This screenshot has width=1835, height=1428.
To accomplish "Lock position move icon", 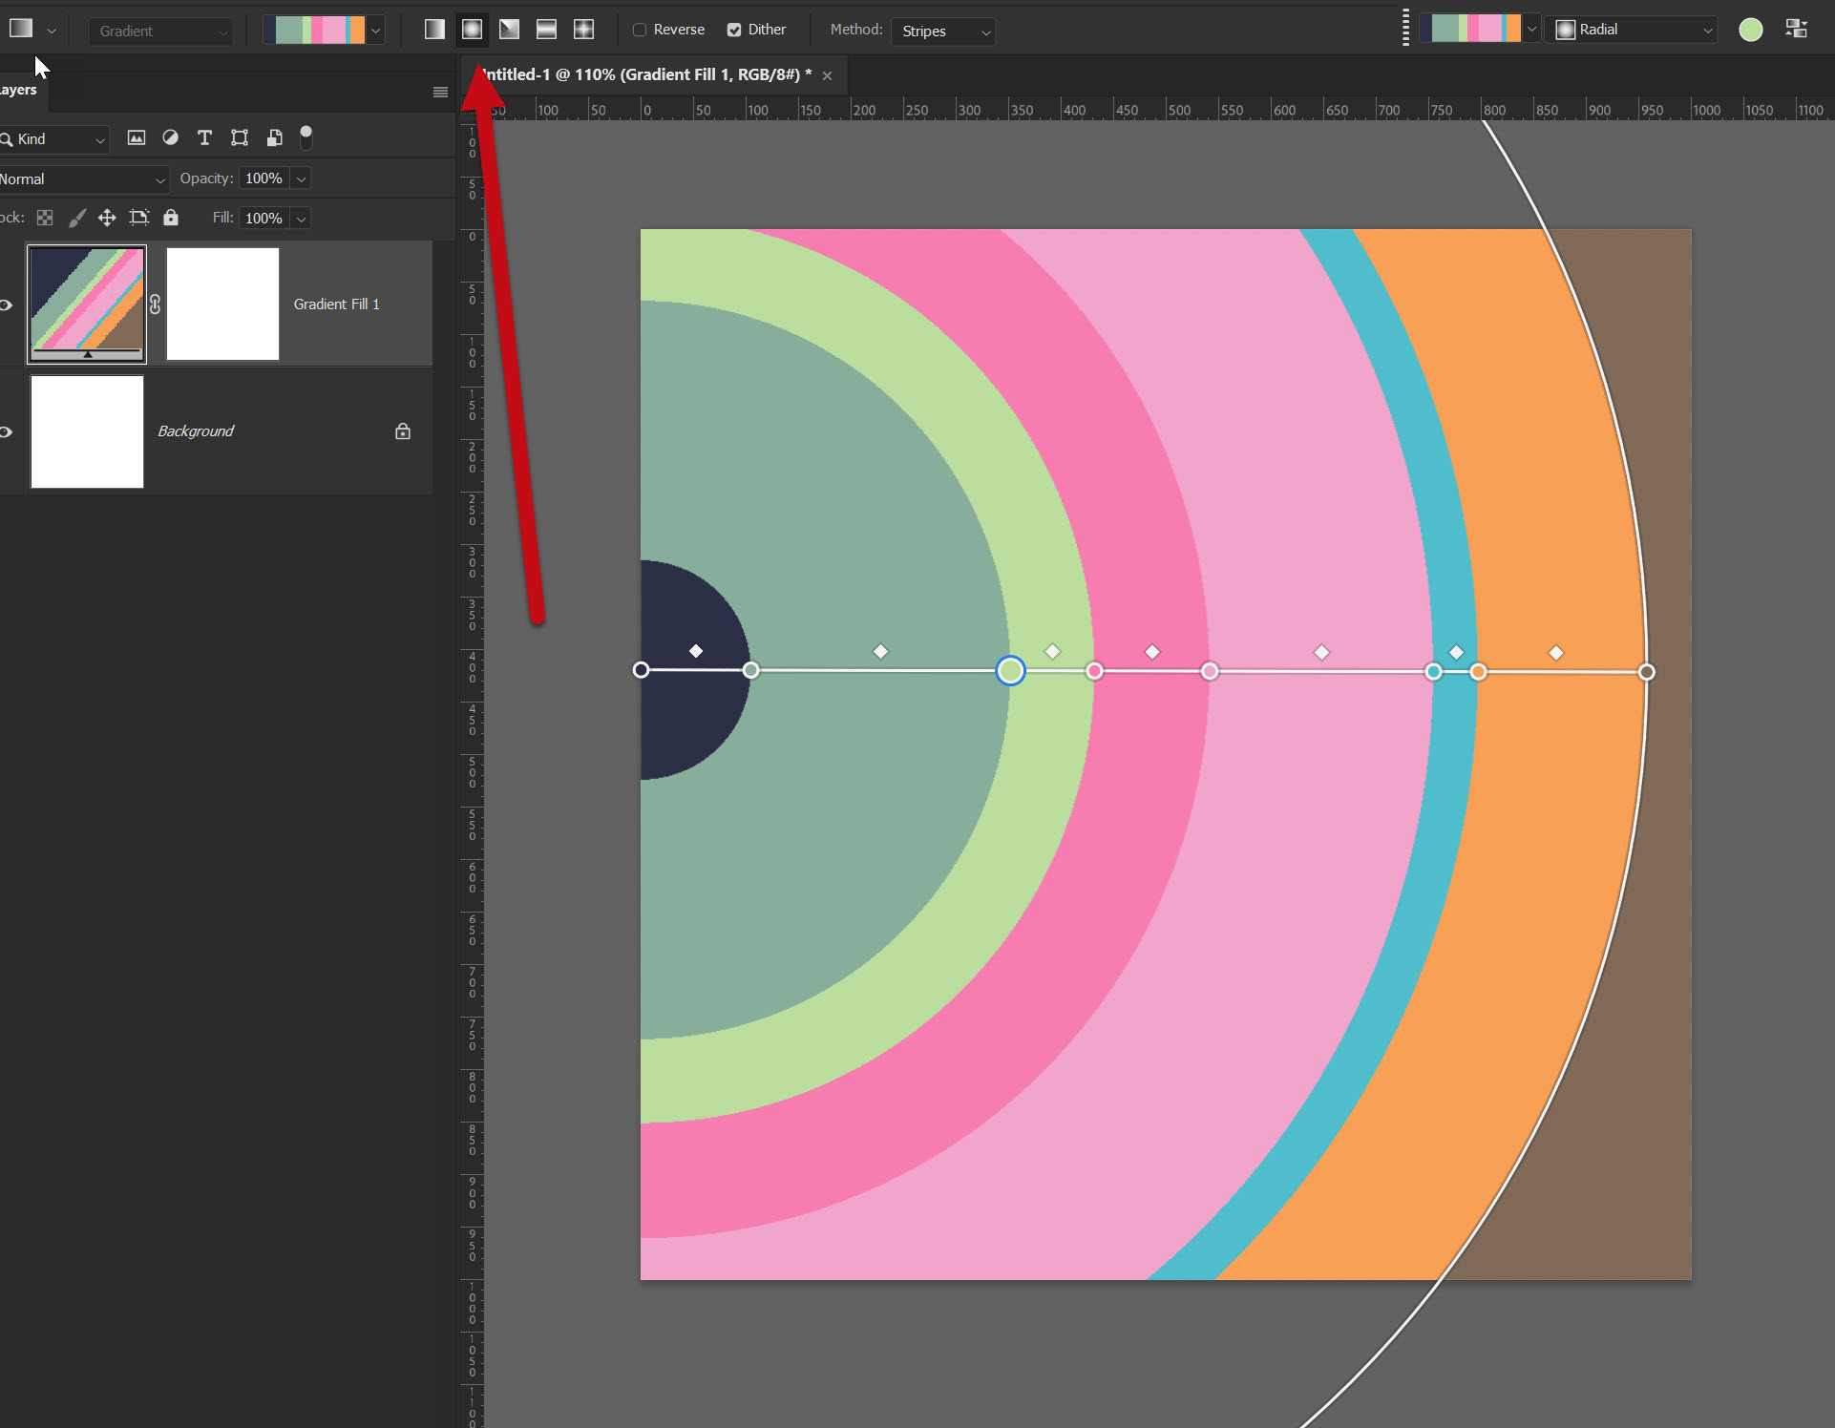I will click(107, 218).
